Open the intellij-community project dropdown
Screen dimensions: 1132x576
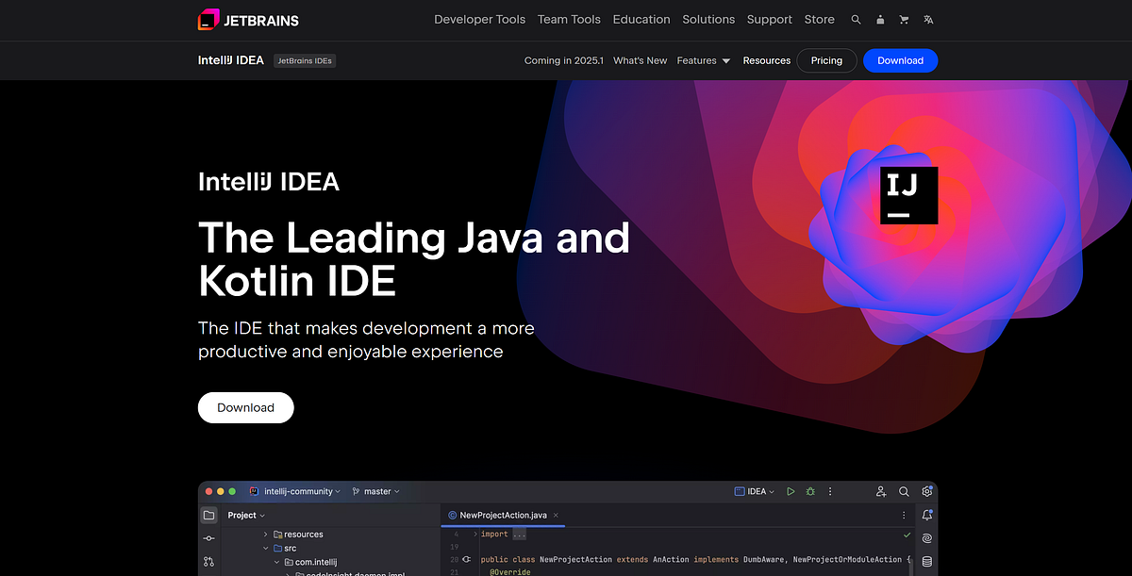pyautogui.click(x=297, y=491)
